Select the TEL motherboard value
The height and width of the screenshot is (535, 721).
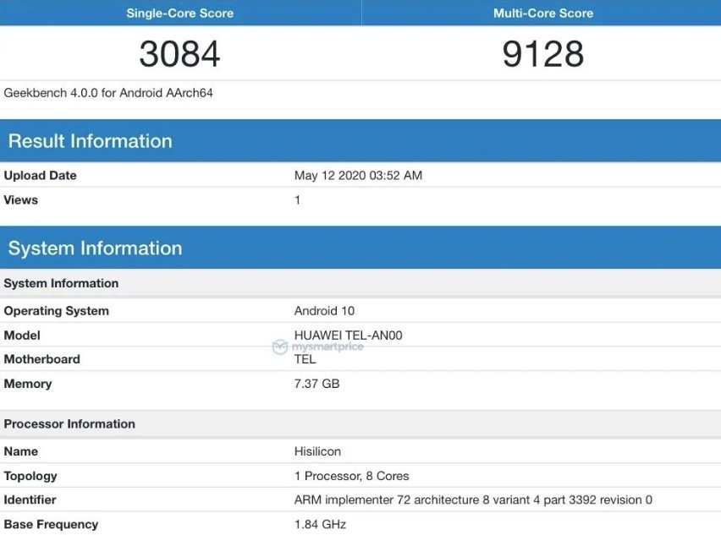(305, 359)
